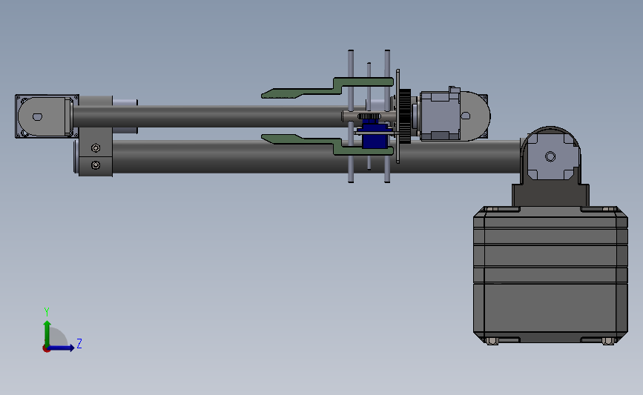Click the blue Z axis arrow of the triad

[62, 348]
